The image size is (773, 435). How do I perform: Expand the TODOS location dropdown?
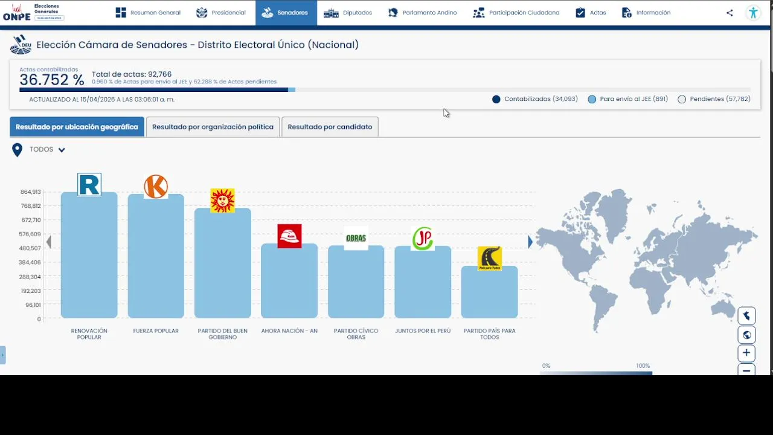[48, 150]
